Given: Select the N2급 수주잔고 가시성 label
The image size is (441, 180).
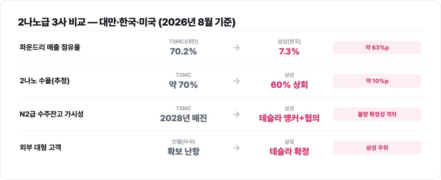Looking at the screenshot, I should (52, 114).
